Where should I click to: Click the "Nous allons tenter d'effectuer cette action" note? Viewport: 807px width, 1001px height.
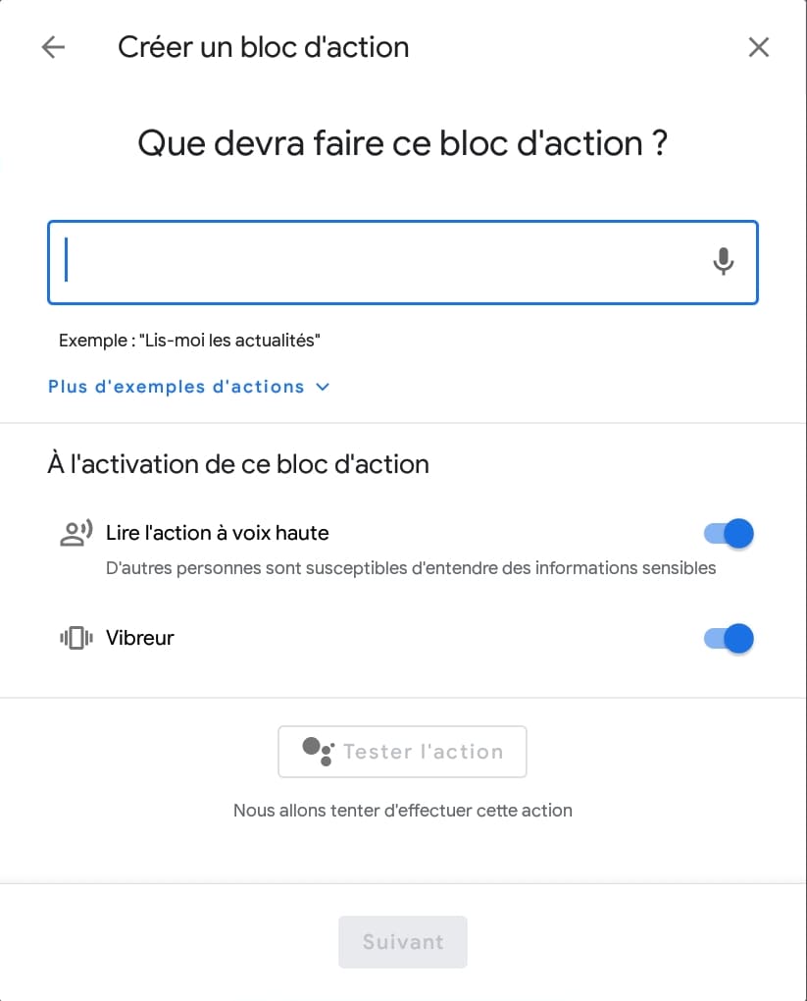click(x=402, y=811)
